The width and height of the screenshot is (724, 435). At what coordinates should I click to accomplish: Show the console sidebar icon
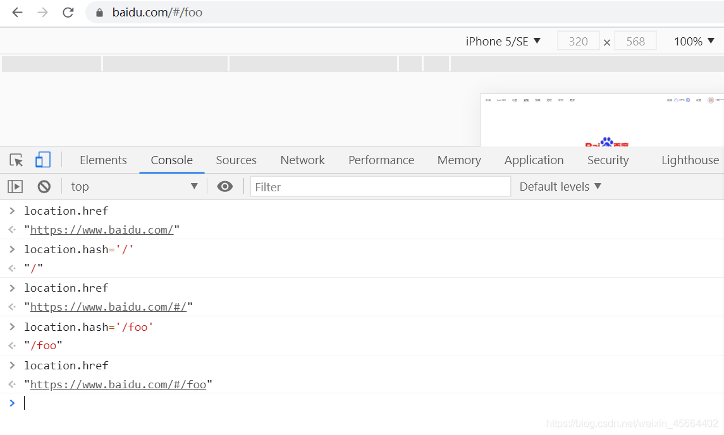pyautogui.click(x=15, y=187)
